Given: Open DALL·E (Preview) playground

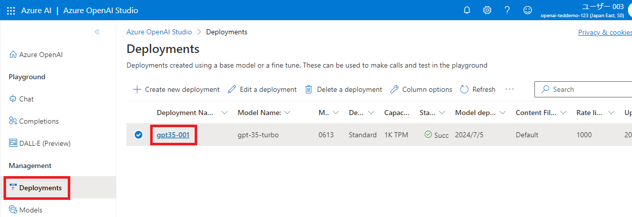Looking at the screenshot, I should click(40, 143).
